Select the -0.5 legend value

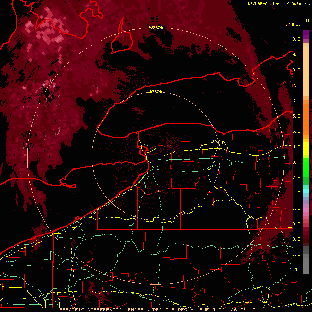click(x=295, y=239)
